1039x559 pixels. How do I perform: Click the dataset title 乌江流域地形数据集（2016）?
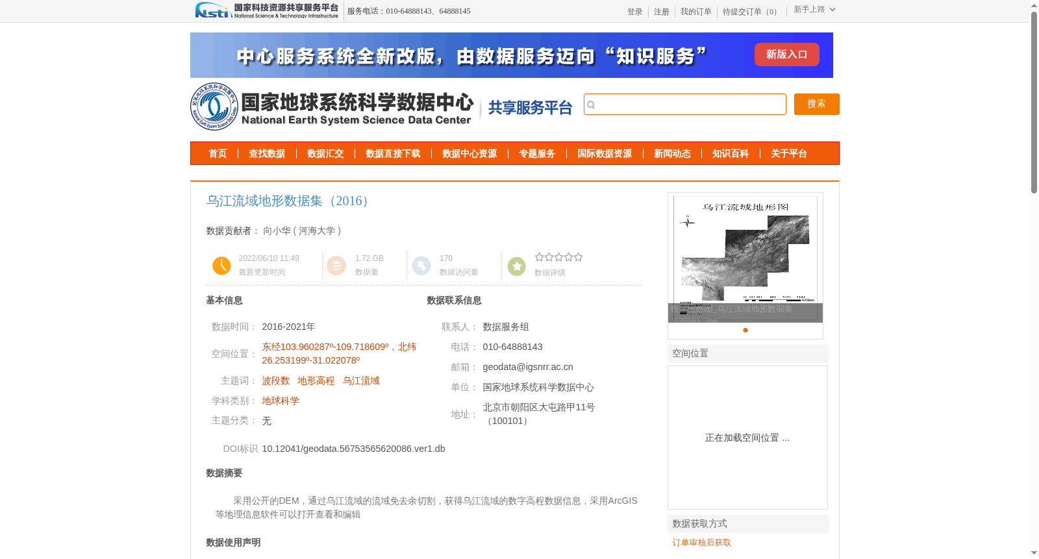290,201
